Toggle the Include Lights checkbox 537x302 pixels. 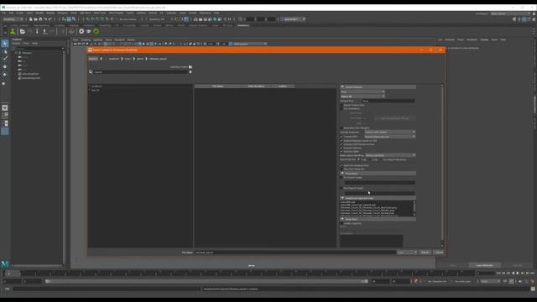coord(341,151)
